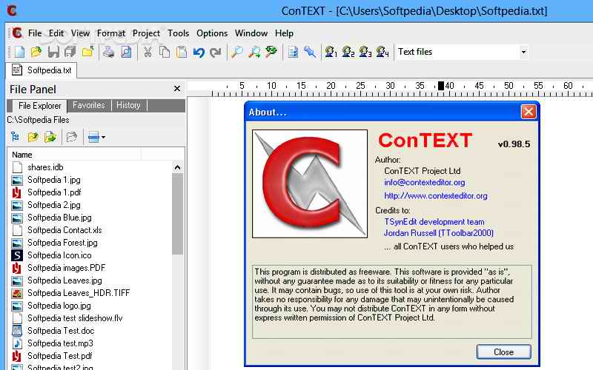Click the info@contexteditor.org email link
Image resolution: width=593 pixels, height=370 pixels.
(x=424, y=182)
